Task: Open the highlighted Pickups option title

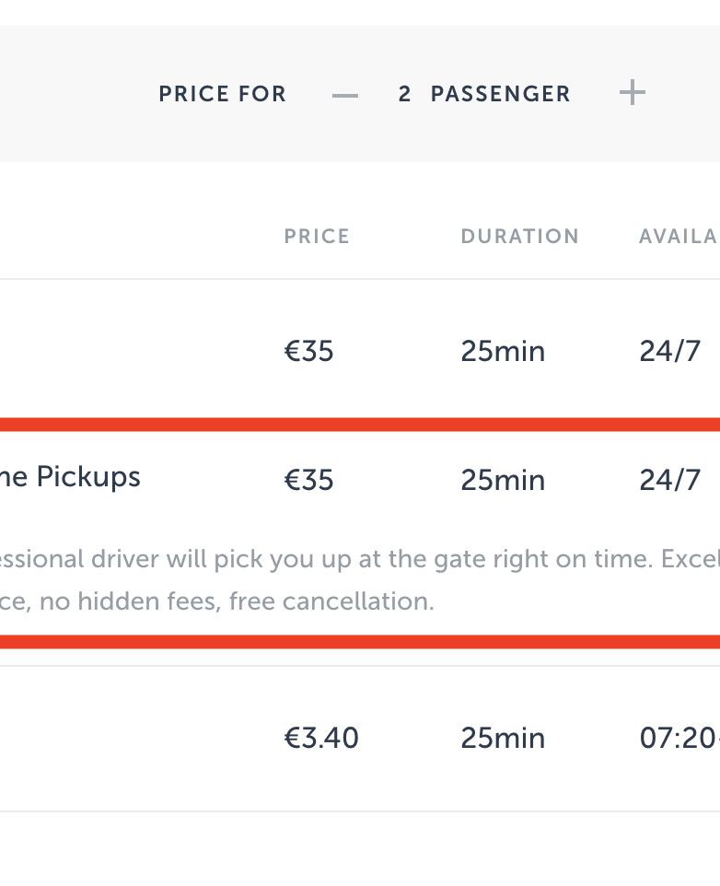Action: tap(71, 477)
